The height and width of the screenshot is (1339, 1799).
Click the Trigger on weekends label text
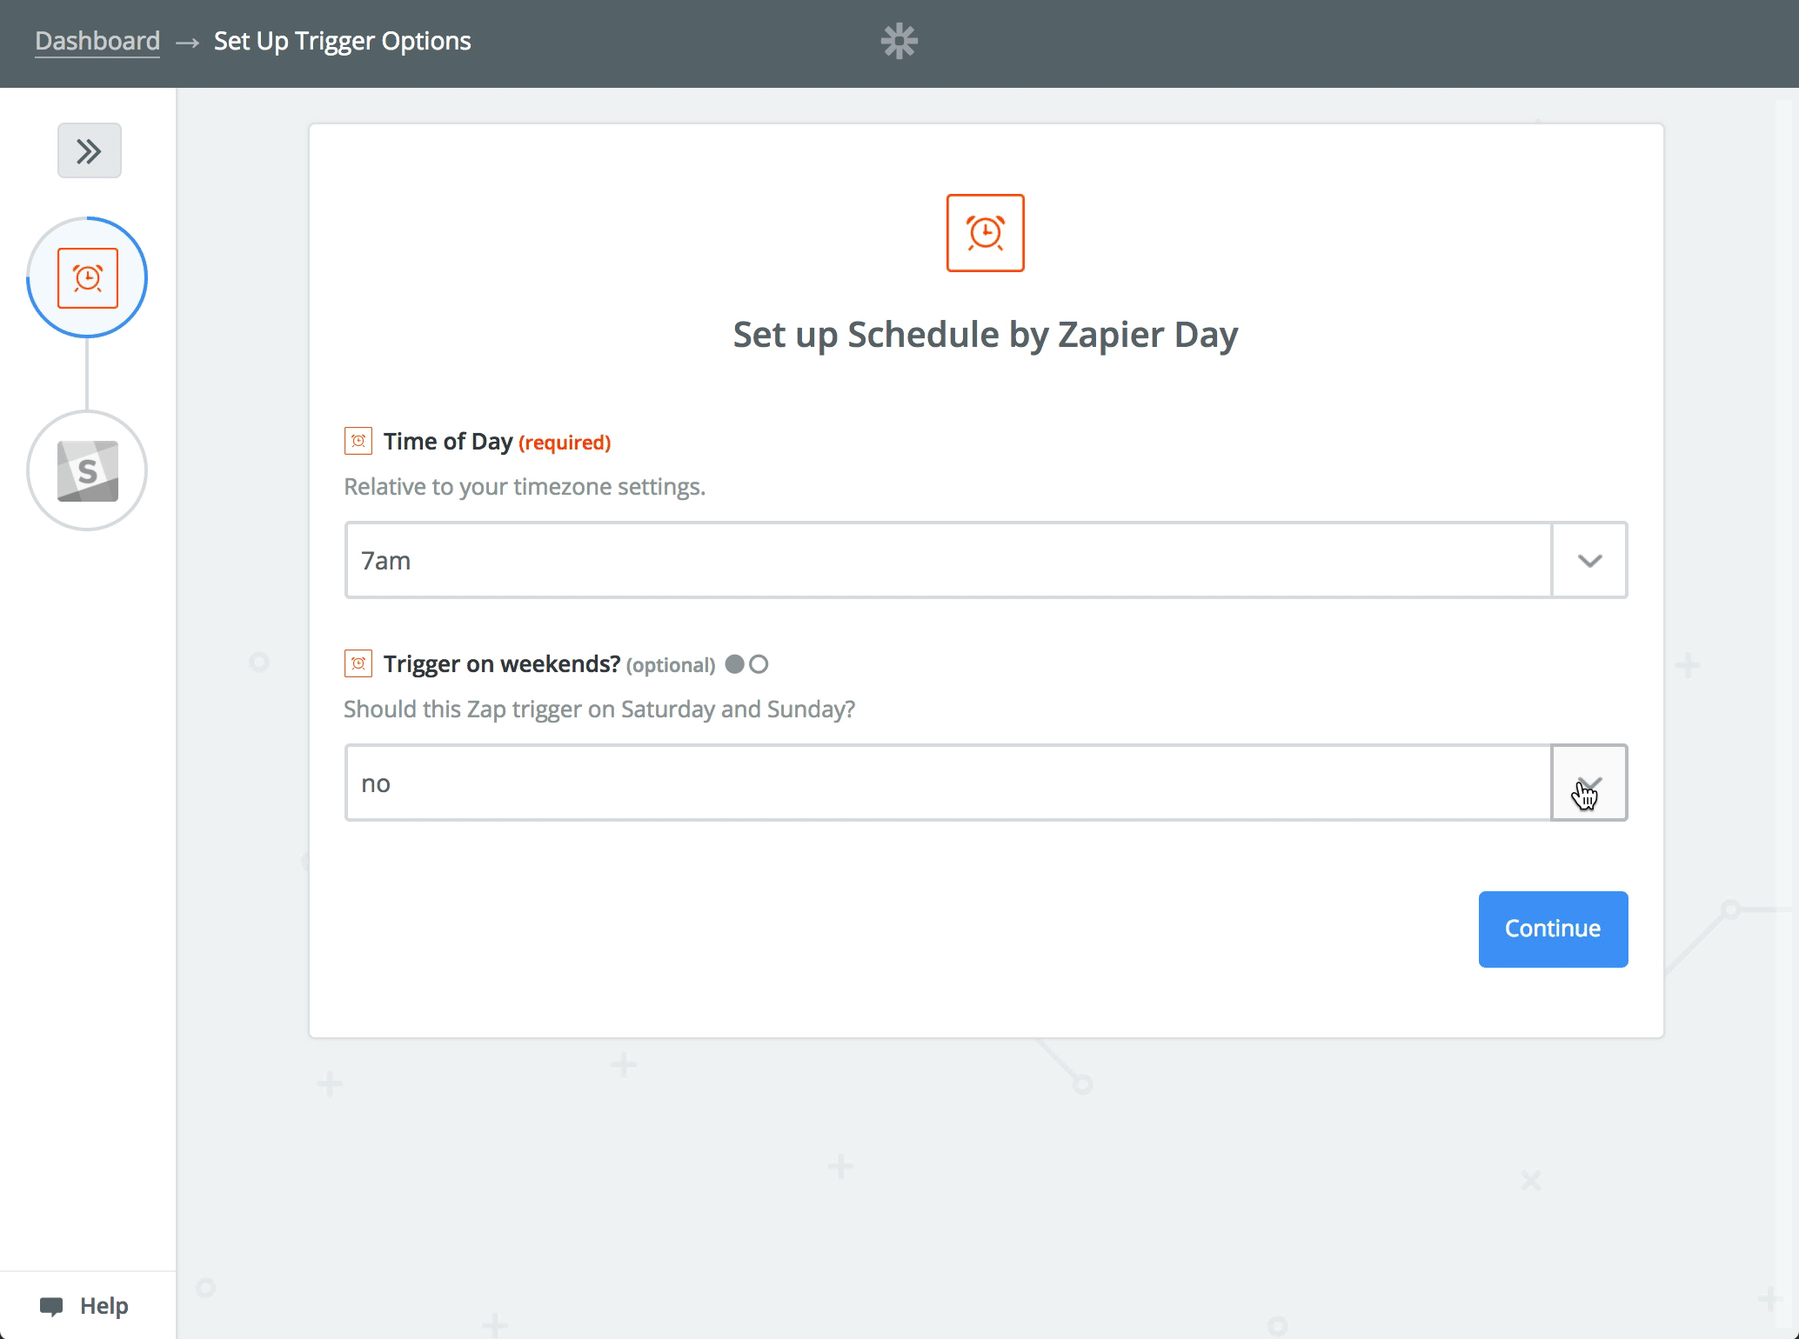pos(501,664)
